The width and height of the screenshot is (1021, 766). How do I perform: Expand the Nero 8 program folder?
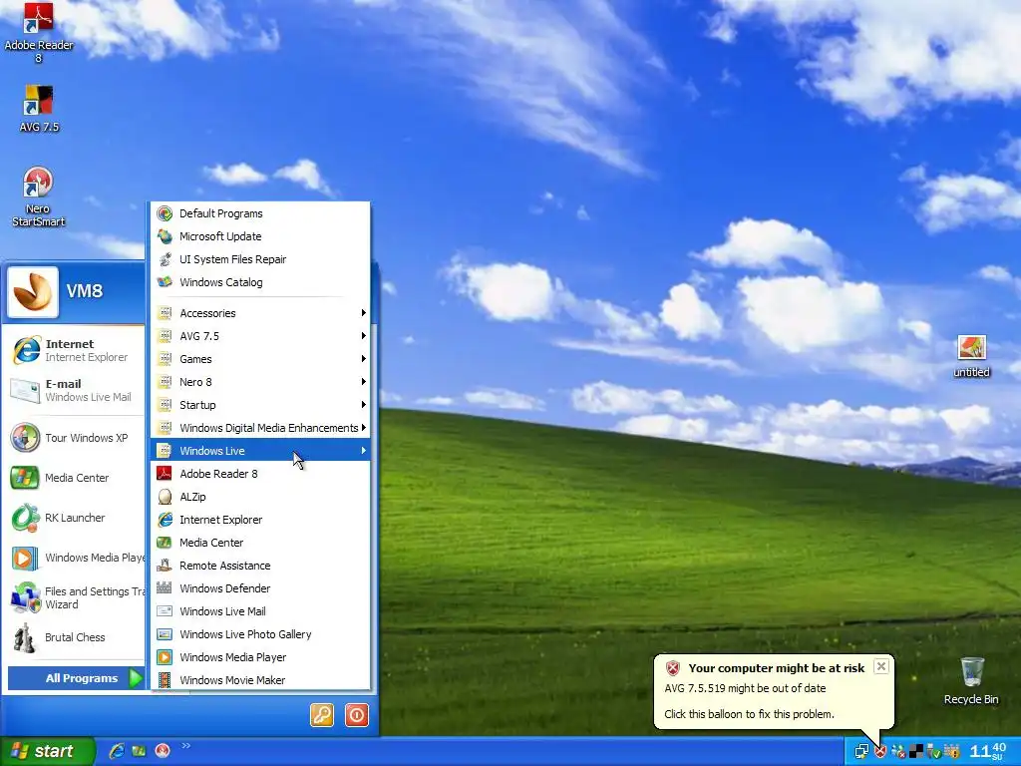260,382
